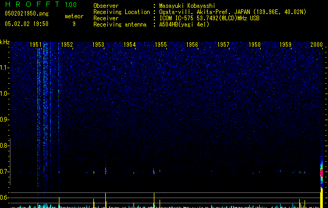The height and width of the screenshot is (208, 328).
Task: Click the 0.6 frequency axis label
Action: coord(4,198)
